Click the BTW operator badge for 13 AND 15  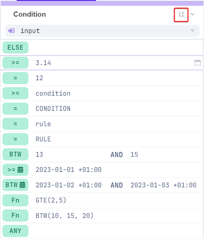coord(15,155)
